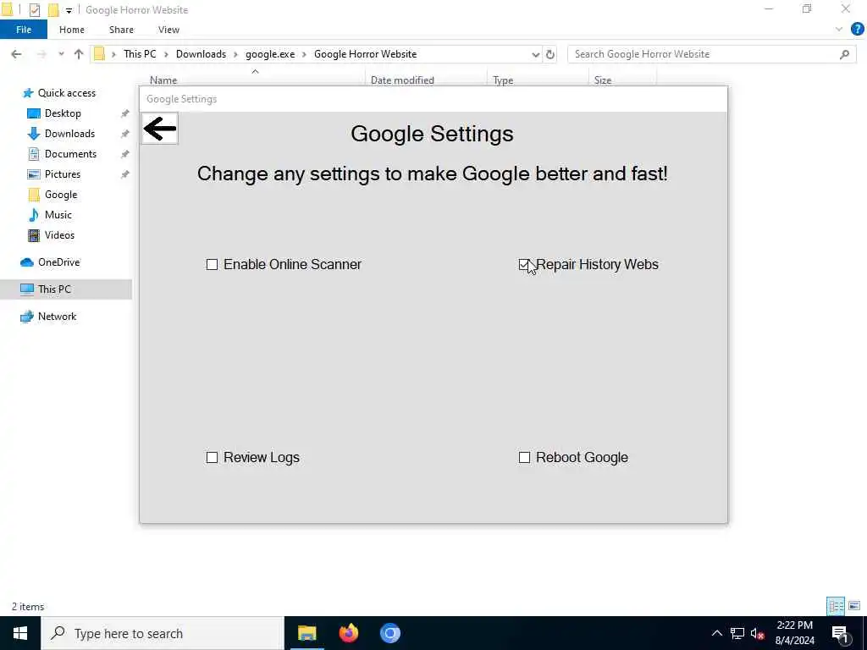Click the search magnifier icon

844,54
